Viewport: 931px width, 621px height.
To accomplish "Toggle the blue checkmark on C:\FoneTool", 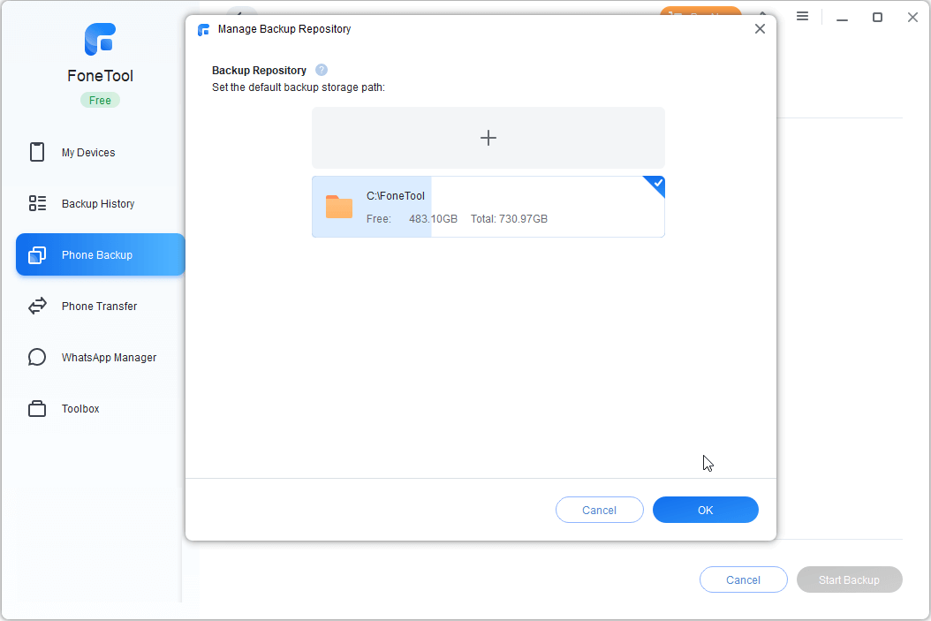I will click(x=656, y=184).
